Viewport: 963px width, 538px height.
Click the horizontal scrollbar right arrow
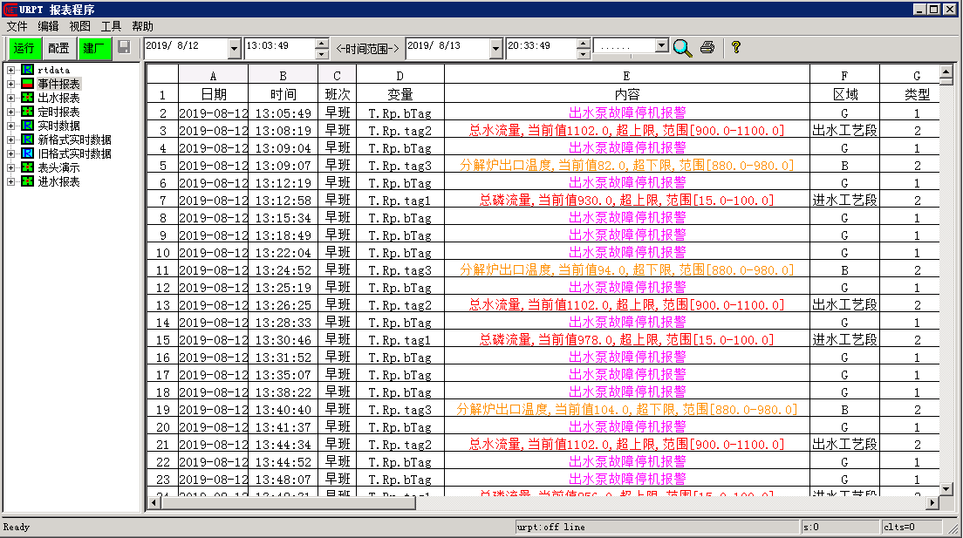pyautogui.click(x=932, y=503)
